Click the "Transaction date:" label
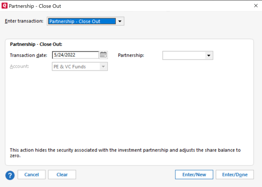262x187 pixels. pyautogui.click(x=28, y=55)
